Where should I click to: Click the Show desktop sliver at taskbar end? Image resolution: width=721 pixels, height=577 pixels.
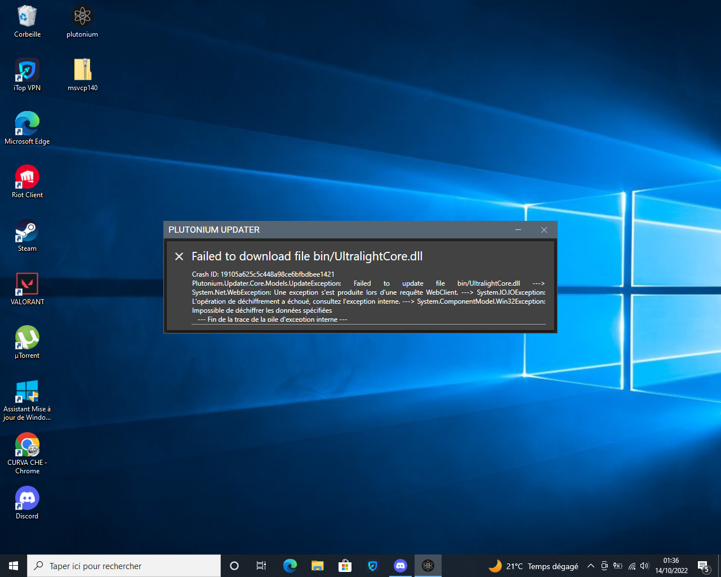[719, 566]
